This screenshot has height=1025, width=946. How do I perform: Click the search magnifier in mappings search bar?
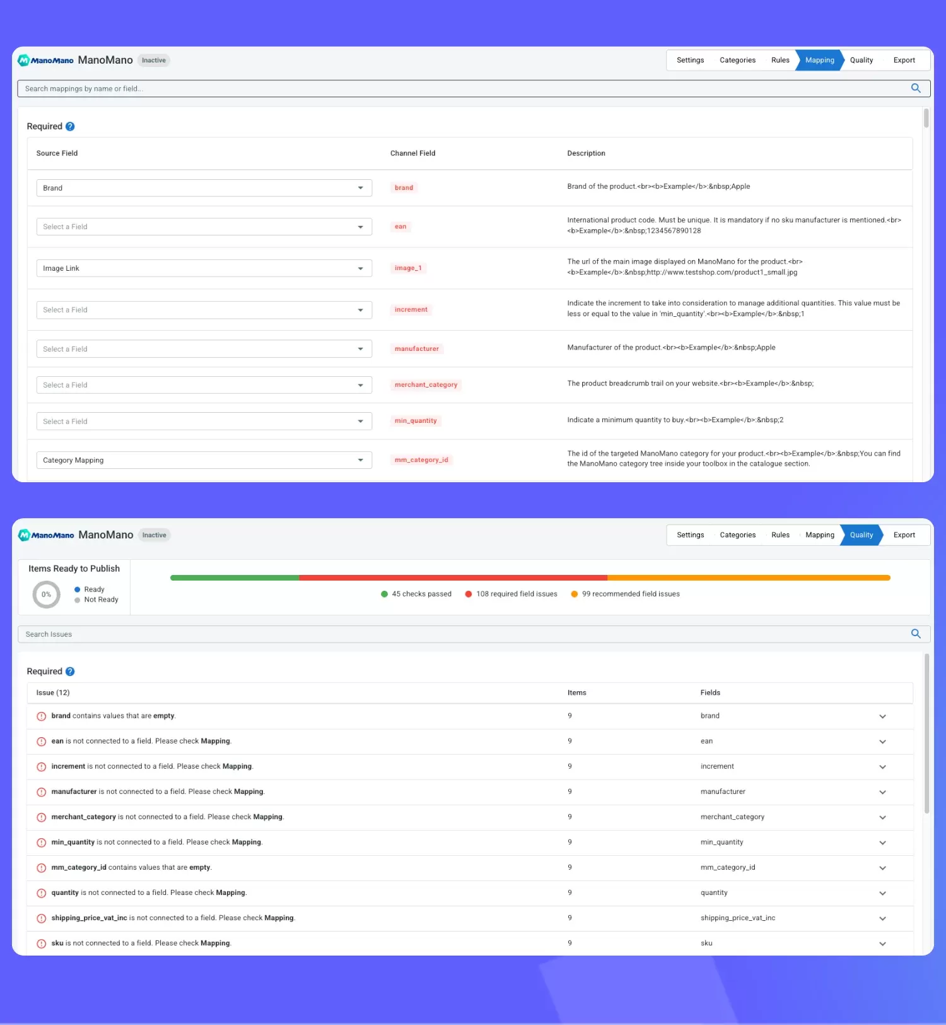(916, 88)
